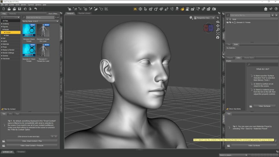279x157 pixels.
Task: Click the Save scene floppy disk icon
Action: coord(19,9)
